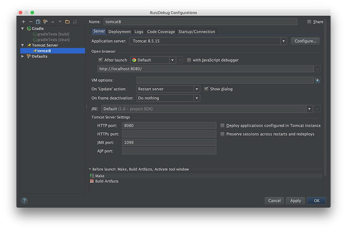Select gradleTests [build] configuration

click(x=53, y=34)
